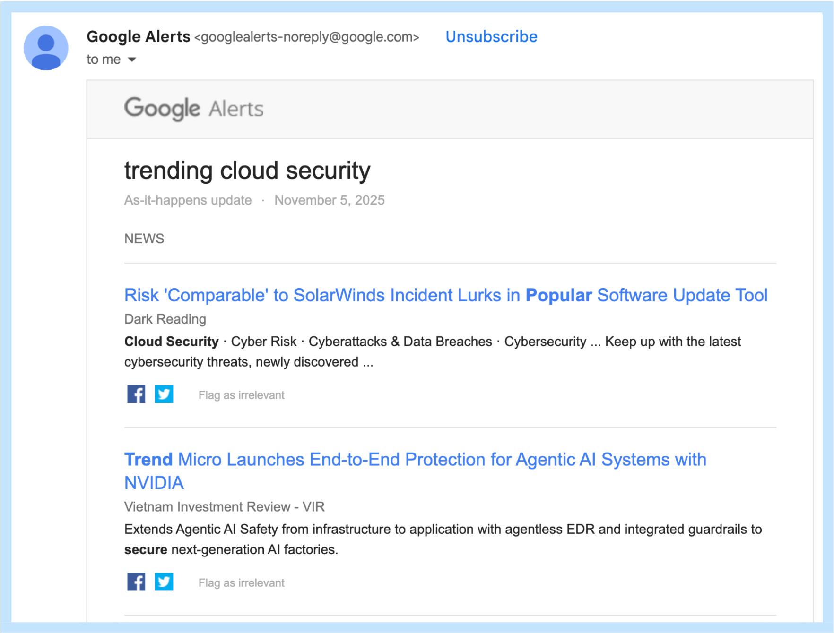Expand the 'to me' recipient details arrow
This screenshot has width=834, height=633.
point(132,60)
